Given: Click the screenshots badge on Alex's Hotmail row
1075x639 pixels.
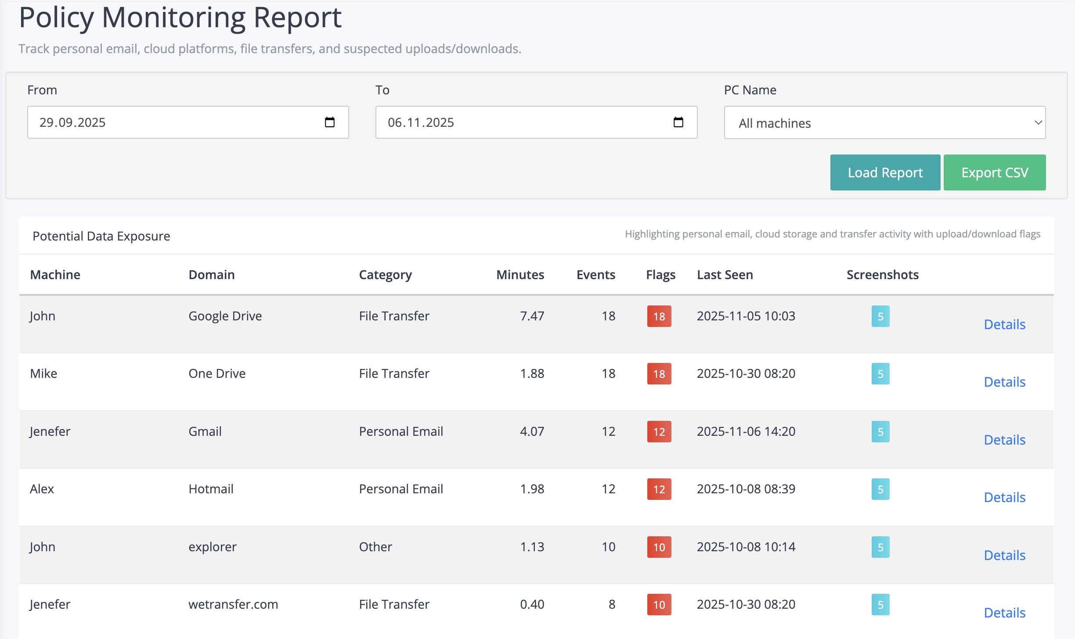Looking at the screenshot, I should click(x=880, y=489).
